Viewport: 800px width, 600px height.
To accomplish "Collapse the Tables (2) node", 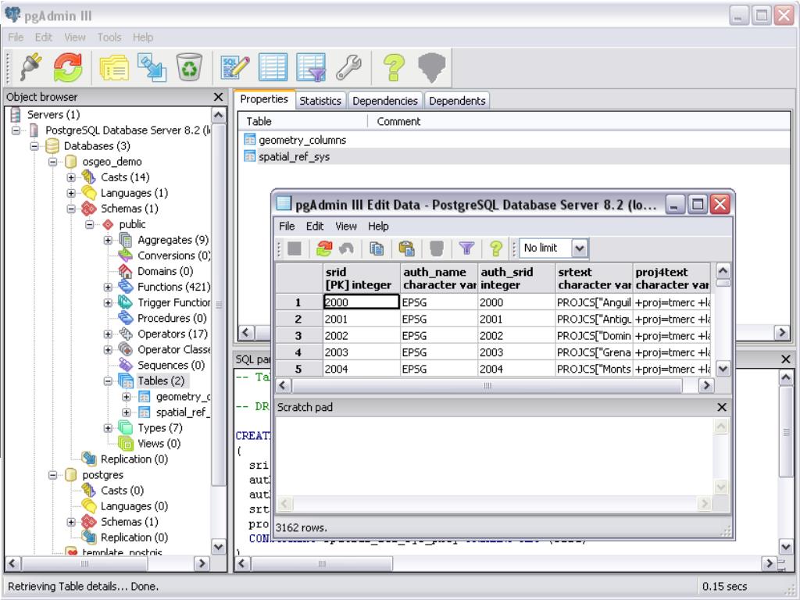I will coord(108,381).
